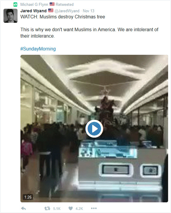The image size is (171, 213).
Task: Like the tweet with heart icon
Action: pos(70,208)
